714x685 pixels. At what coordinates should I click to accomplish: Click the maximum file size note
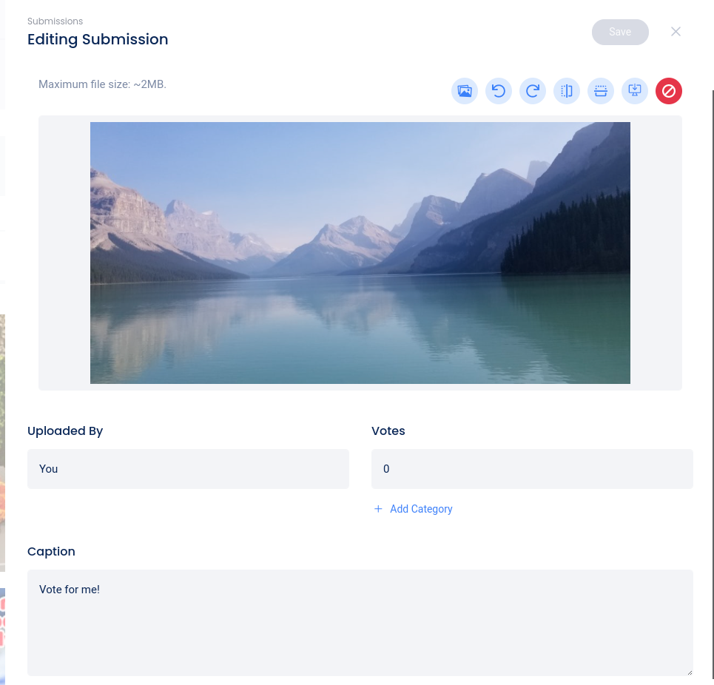[102, 84]
